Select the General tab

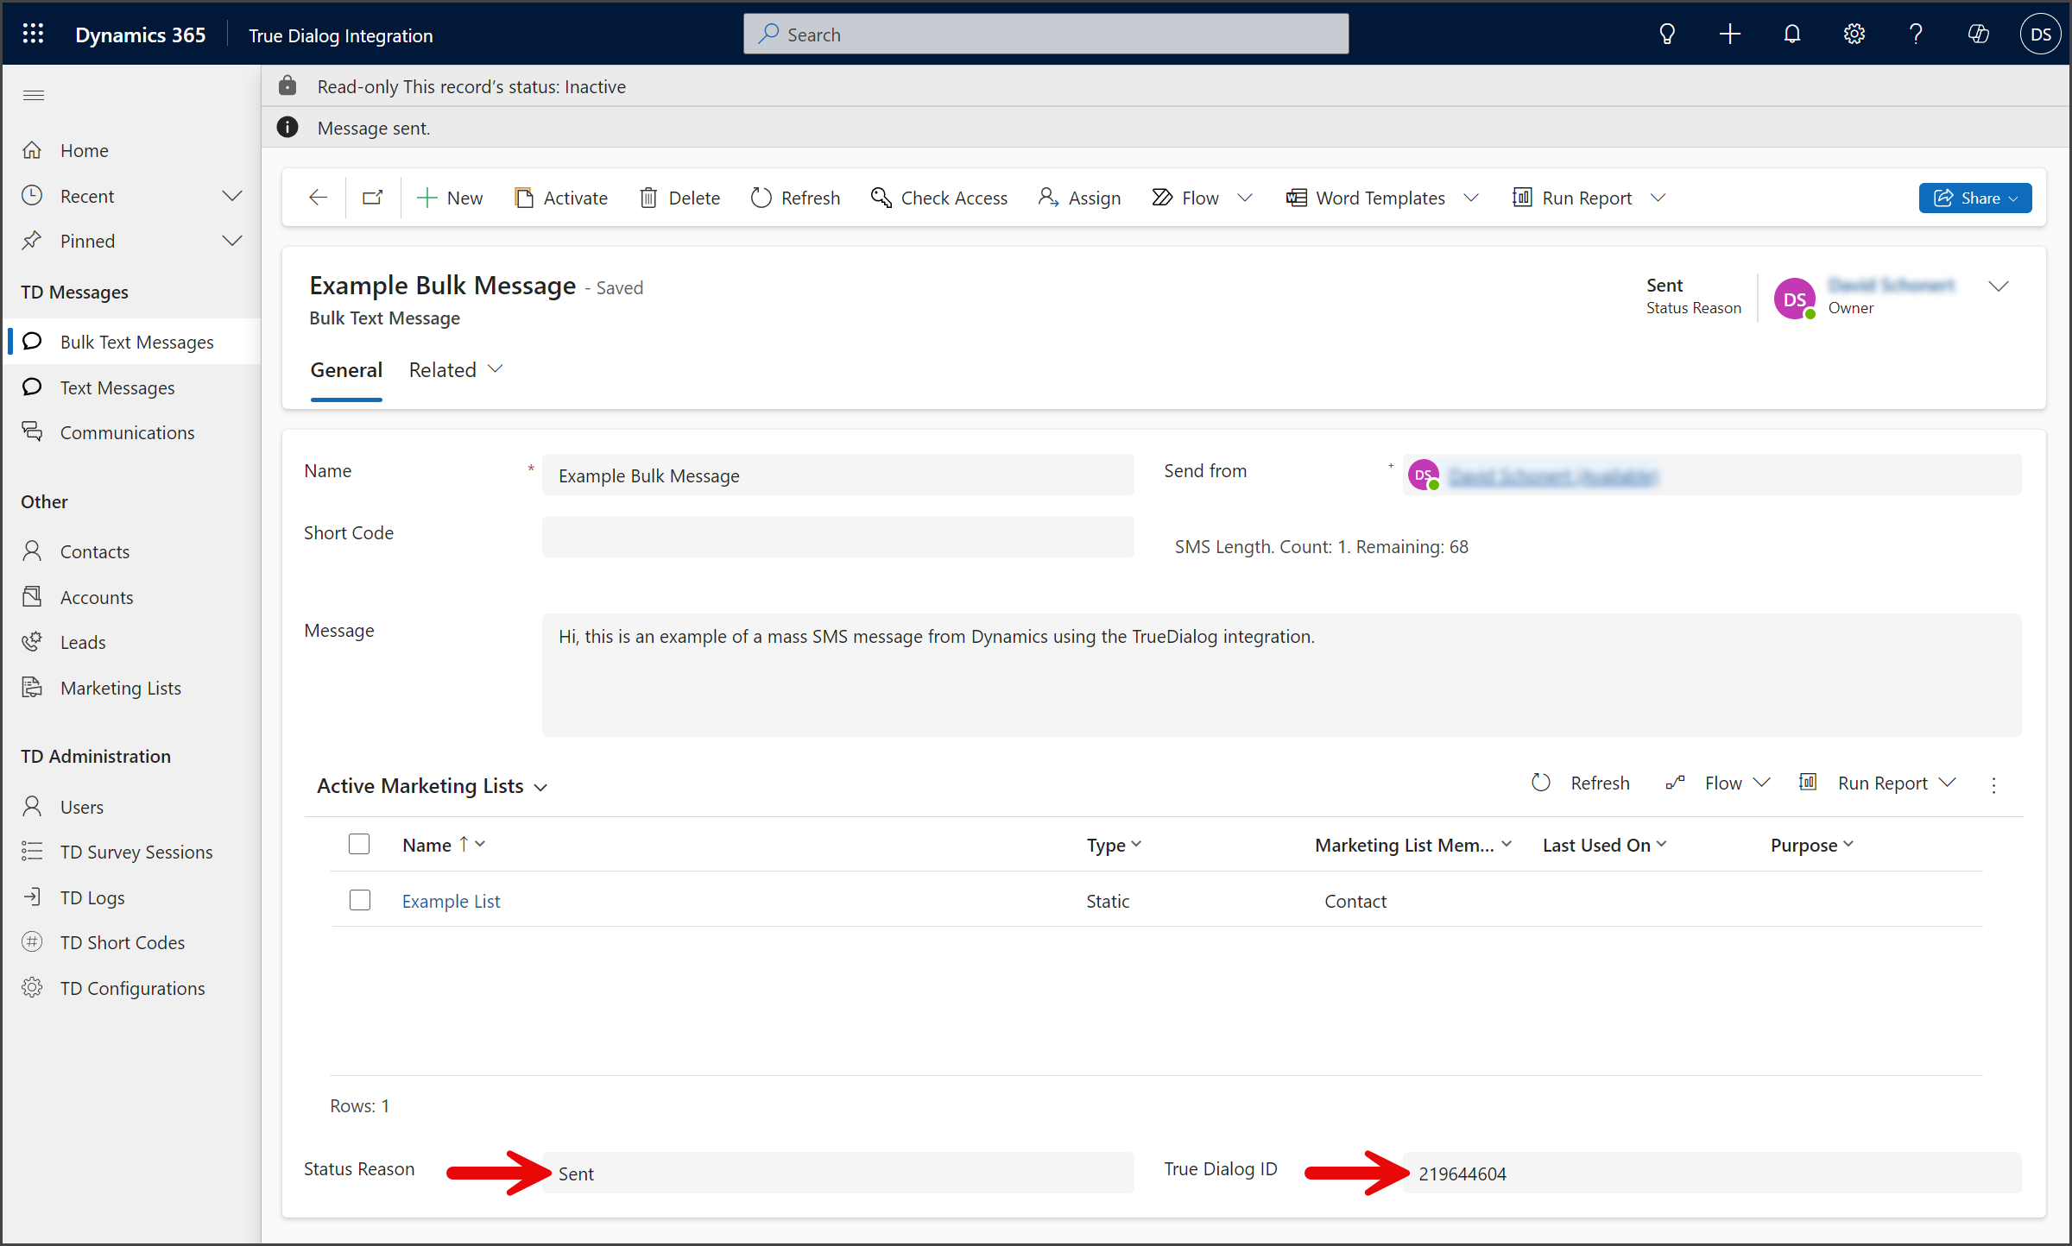346,369
